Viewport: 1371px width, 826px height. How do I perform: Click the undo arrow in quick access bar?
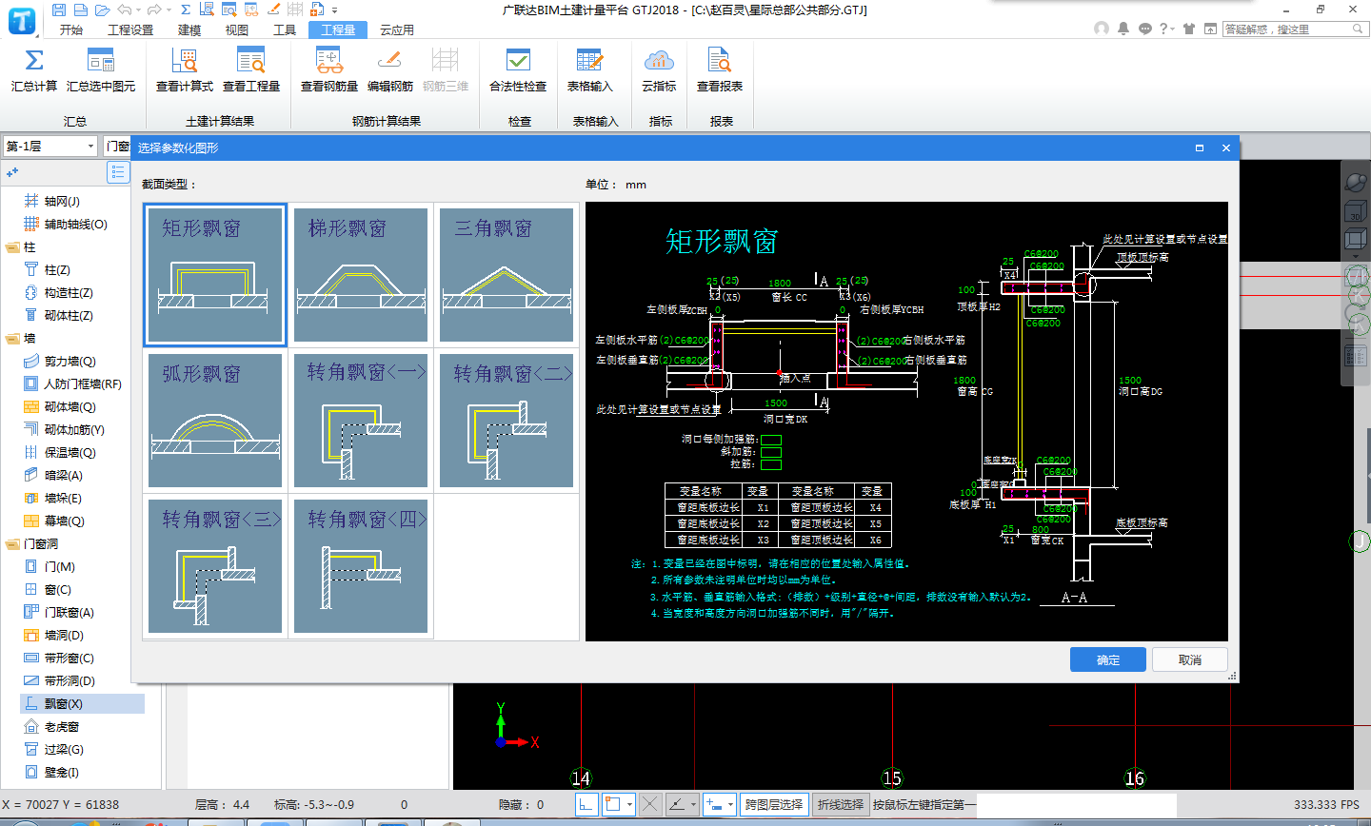point(124,10)
